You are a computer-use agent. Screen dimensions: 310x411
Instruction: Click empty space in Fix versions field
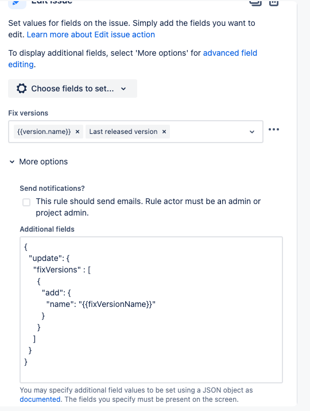[208, 132]
